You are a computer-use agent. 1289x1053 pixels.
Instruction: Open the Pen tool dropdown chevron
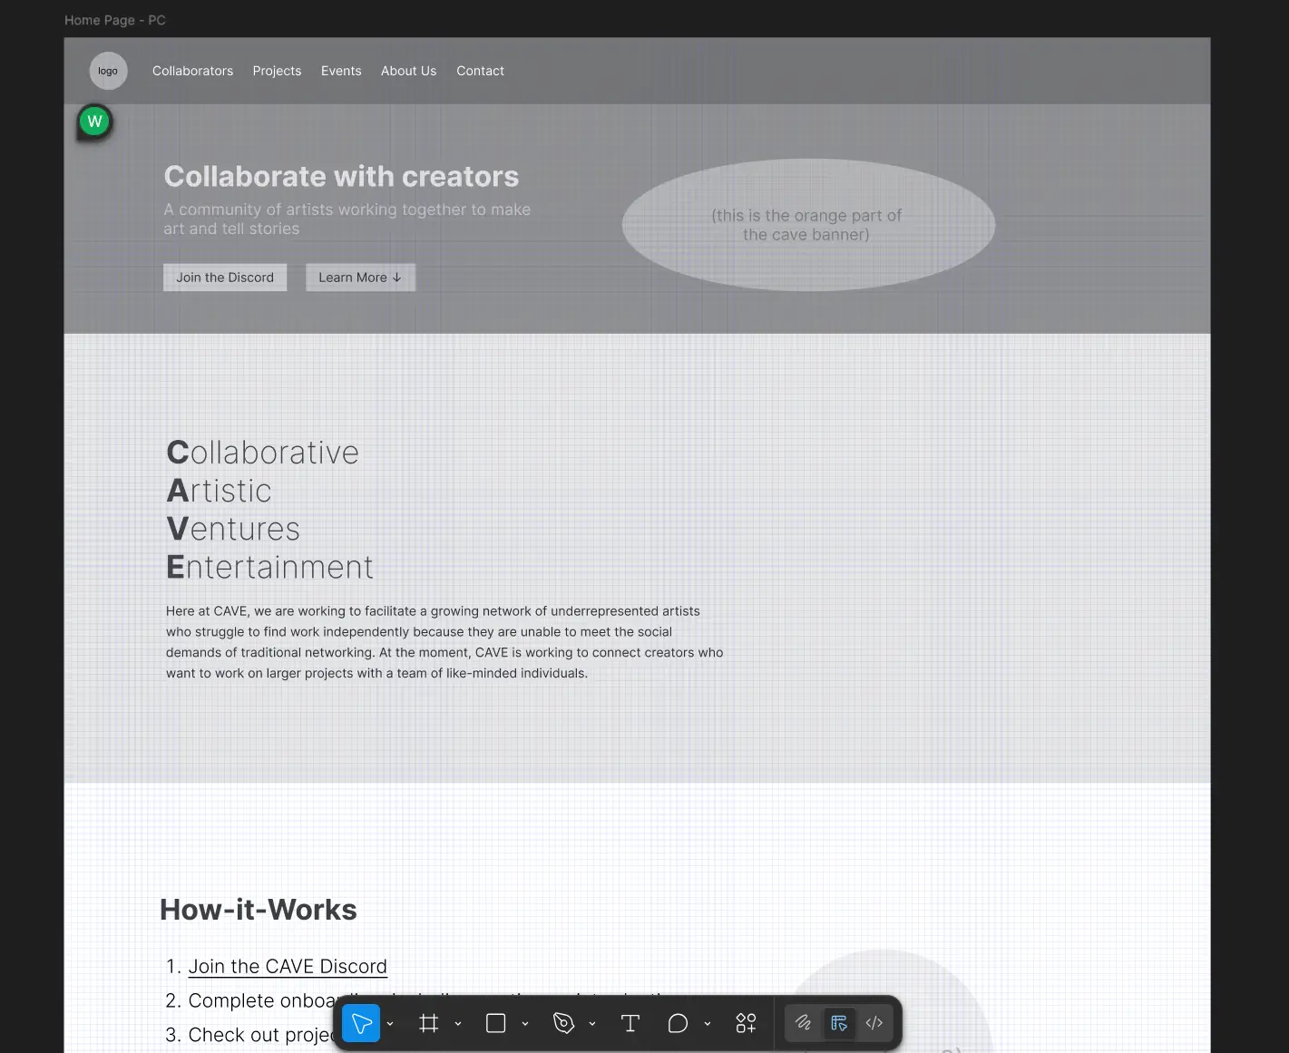click(x=592, y=1023)
